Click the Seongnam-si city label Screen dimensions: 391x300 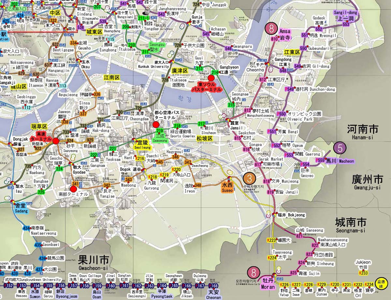tap(351, 225)
